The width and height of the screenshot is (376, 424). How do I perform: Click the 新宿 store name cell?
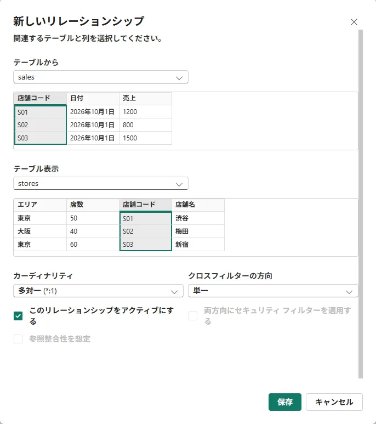(x=198, y=245)
